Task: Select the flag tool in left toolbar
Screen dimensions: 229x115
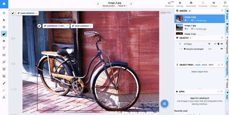Action: (x=4, y=41)
